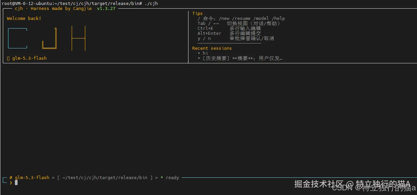417x195 pixels.
Task: Click the working directory path in status bar
Action: click(x=105, y=178)
